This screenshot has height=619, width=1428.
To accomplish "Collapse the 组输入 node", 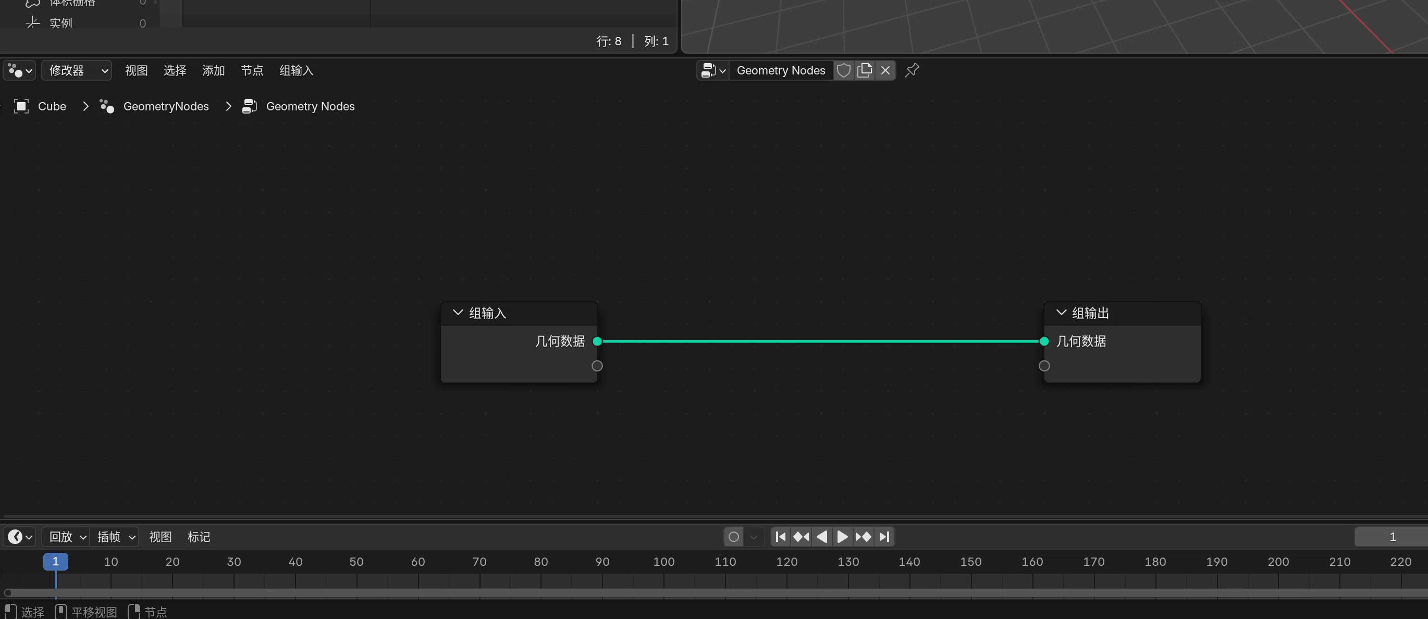I will (x=458, y=313).
